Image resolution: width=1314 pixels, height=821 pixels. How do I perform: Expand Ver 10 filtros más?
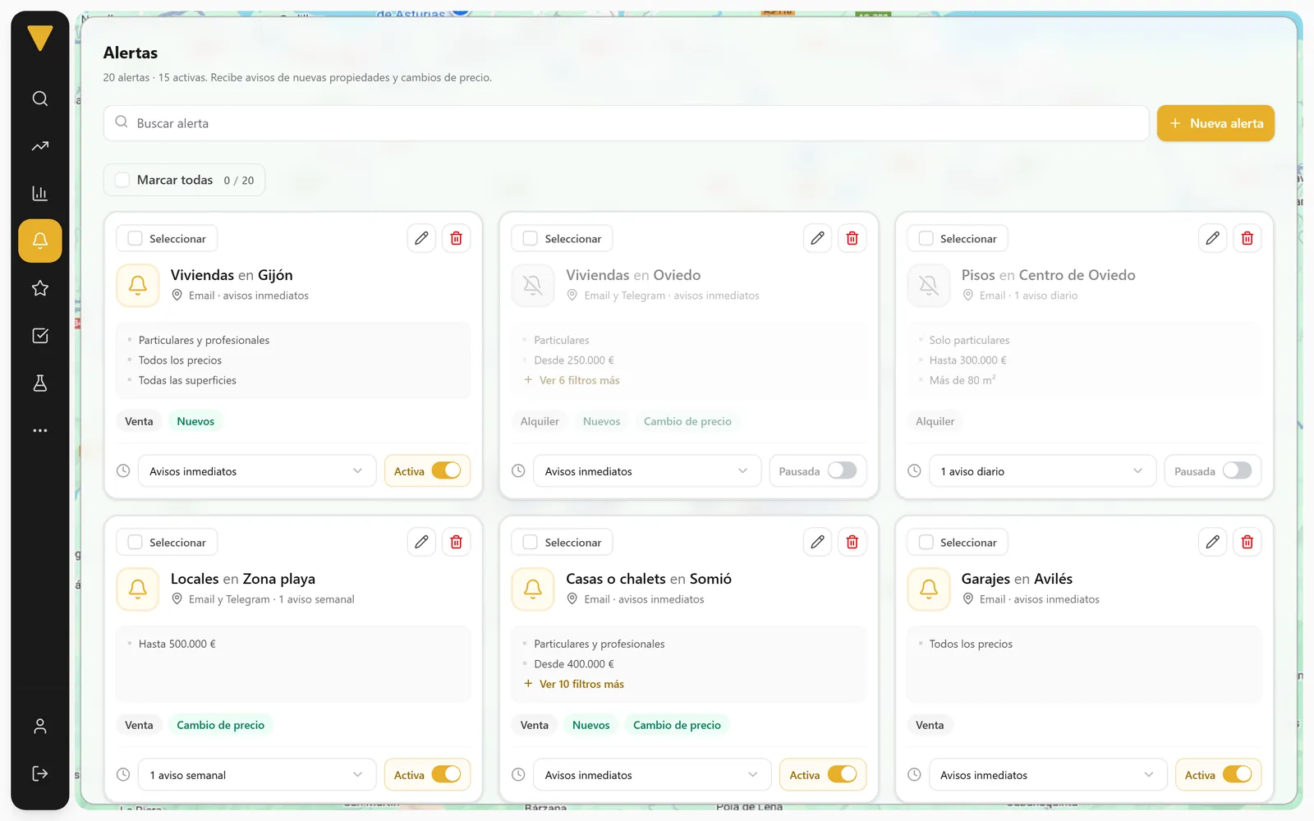[x=574, y=684]
